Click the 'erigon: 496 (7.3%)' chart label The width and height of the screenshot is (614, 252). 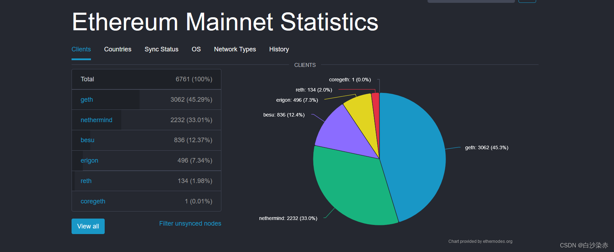(x=297, y=100)
